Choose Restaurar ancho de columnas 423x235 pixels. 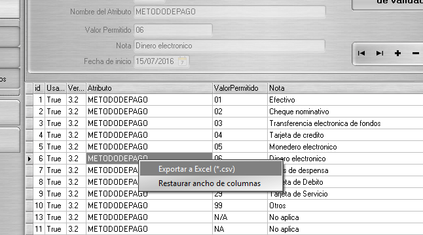click(x=210, y=183)
